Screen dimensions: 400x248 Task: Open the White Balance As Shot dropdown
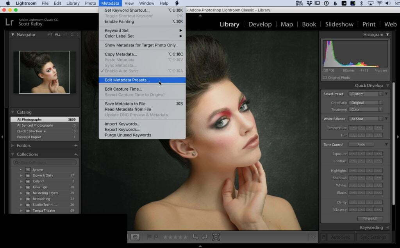(366, 119)
